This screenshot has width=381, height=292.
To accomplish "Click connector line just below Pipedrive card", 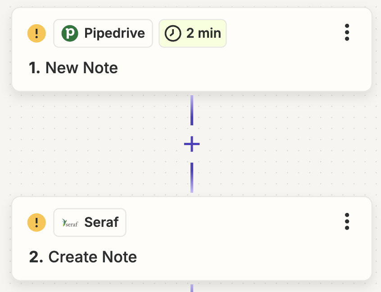I will click(x=192, y=110).
